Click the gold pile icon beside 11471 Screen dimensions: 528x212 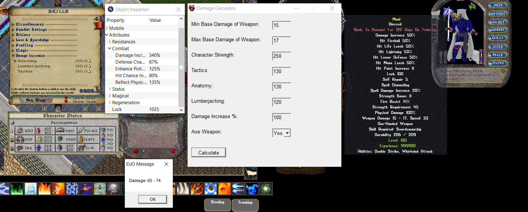[x=81, y=139]
